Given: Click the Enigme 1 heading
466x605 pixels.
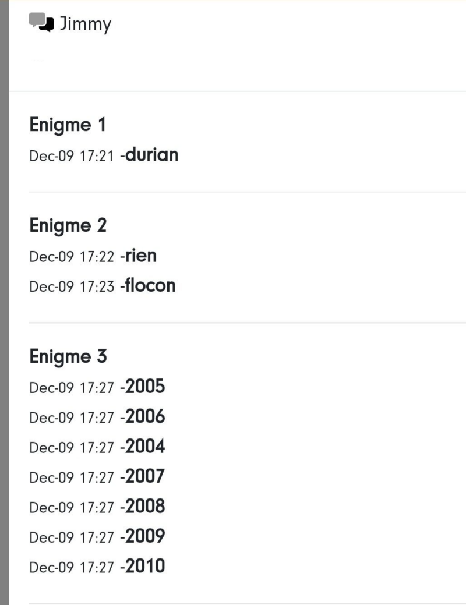Looking at the screenshot, I should pyautogui.click(x=68, y=125).
